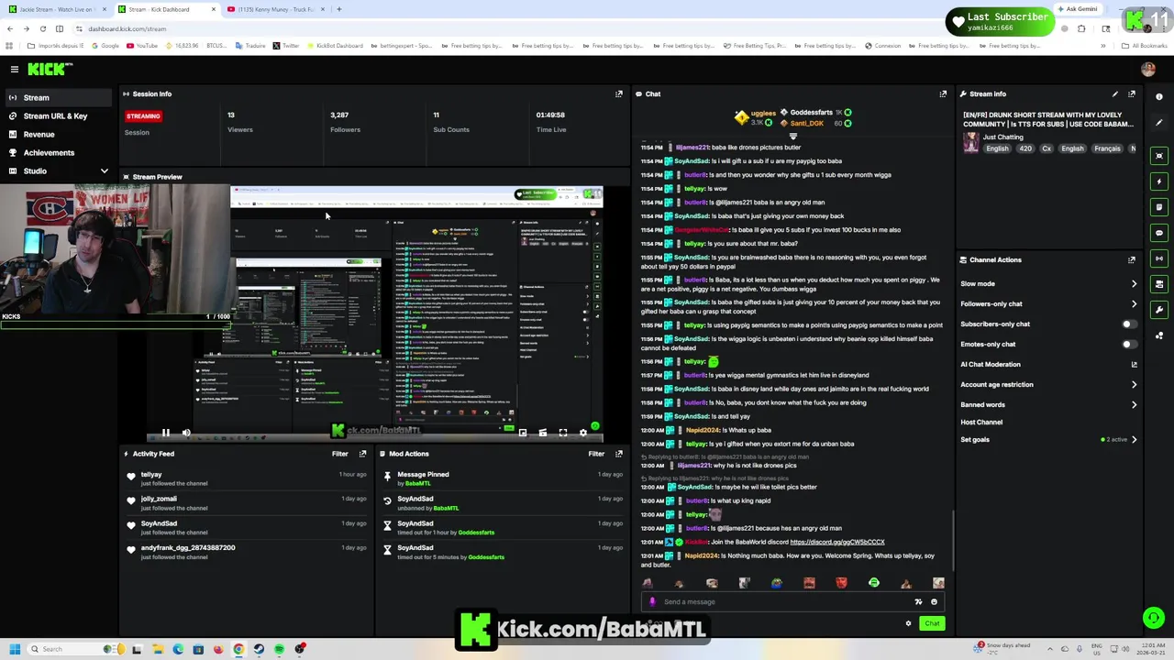Click the Message Pinned mod action entry

click(503, 478)
